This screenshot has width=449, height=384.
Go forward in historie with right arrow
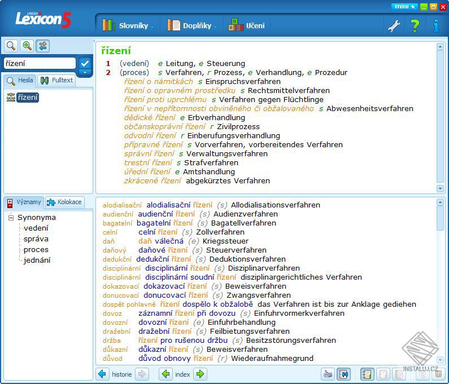point(142,374)
